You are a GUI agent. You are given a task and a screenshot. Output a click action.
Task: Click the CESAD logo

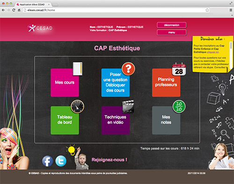coord(40,28)
